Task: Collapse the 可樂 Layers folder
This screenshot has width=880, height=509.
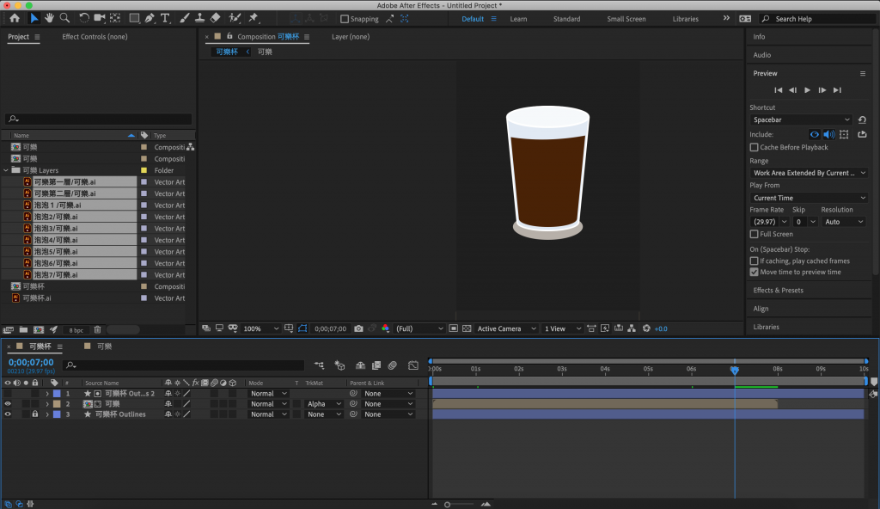Action: [x=6, y=170]
